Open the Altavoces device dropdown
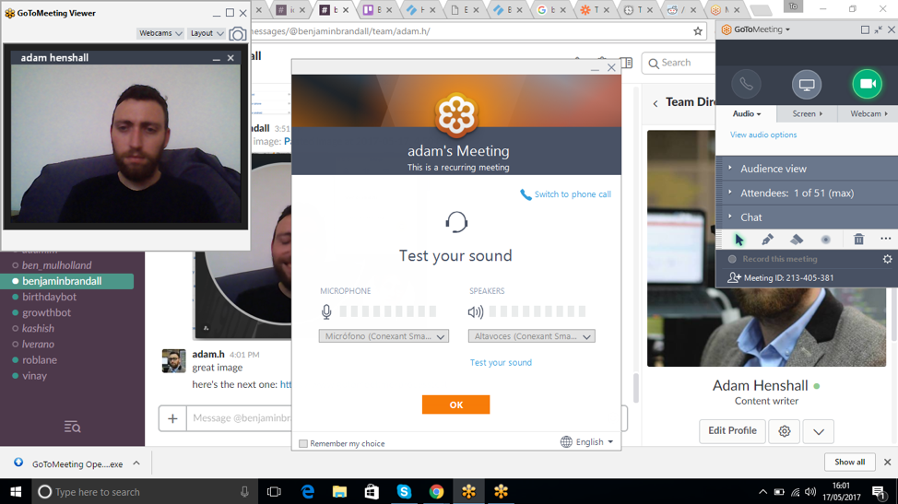This screenshot has height=504, width=898. coord(531,336)
